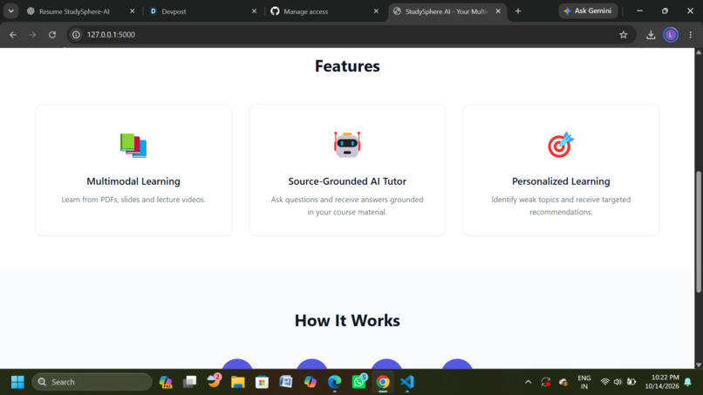
Task: Click the Source-Grounded AI Tutor card title
Action: point(347,181)
